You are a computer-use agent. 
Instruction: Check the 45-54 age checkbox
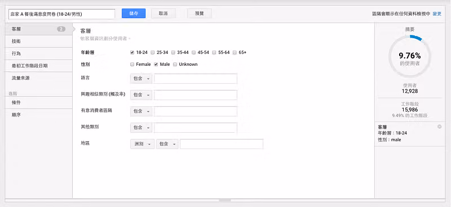[x=193, y=52]
